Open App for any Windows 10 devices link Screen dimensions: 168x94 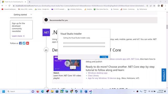point(102,78)
